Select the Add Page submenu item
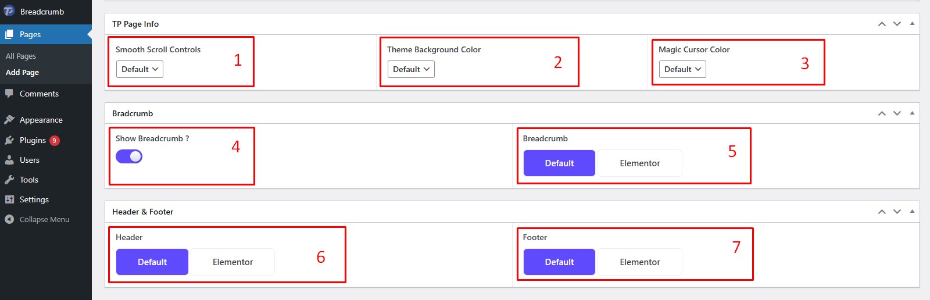Image resolution: width=930 pixels, height=300 pixels. coord(22,72)
